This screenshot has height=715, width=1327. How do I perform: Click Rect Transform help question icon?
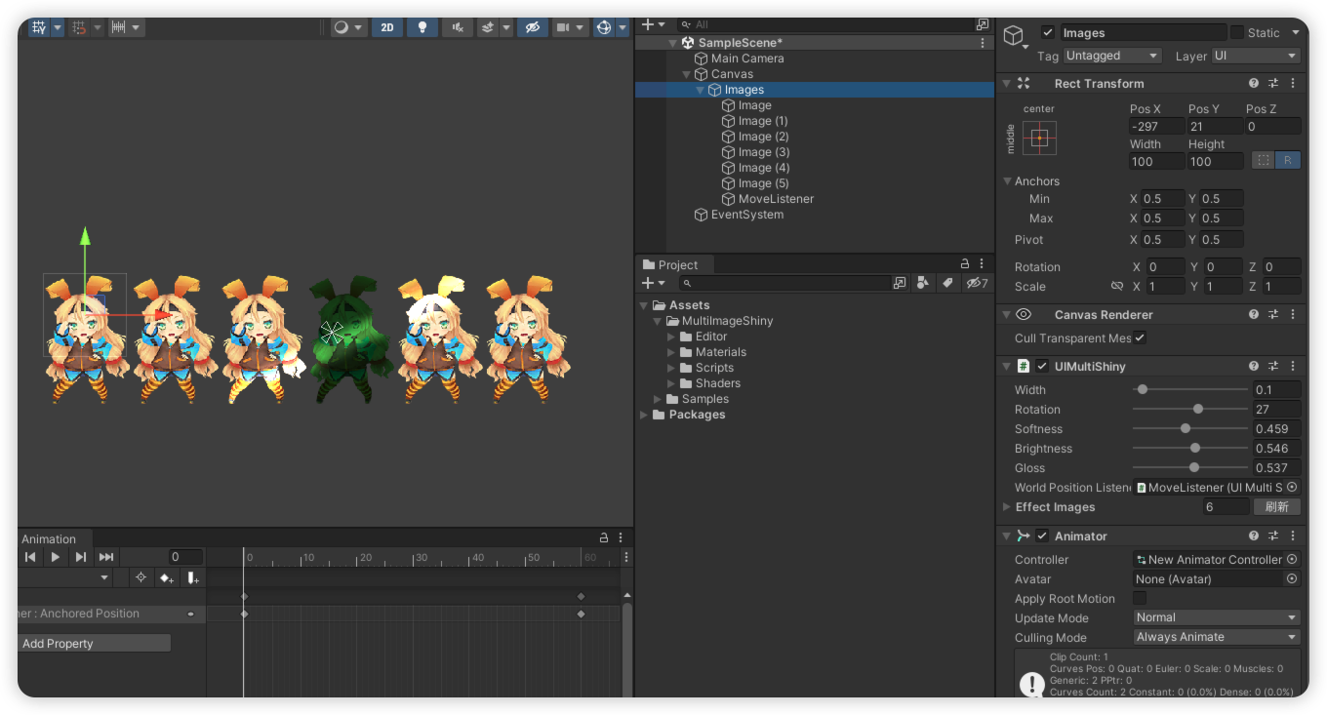[1254, 84]
